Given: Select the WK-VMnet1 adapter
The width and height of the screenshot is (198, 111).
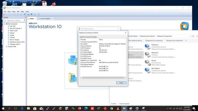Looking at the screenshot, I should [160, 71].
